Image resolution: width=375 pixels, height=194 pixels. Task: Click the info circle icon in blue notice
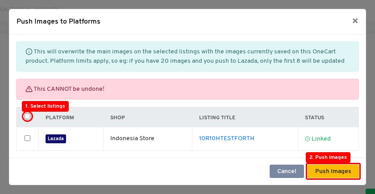29,51
